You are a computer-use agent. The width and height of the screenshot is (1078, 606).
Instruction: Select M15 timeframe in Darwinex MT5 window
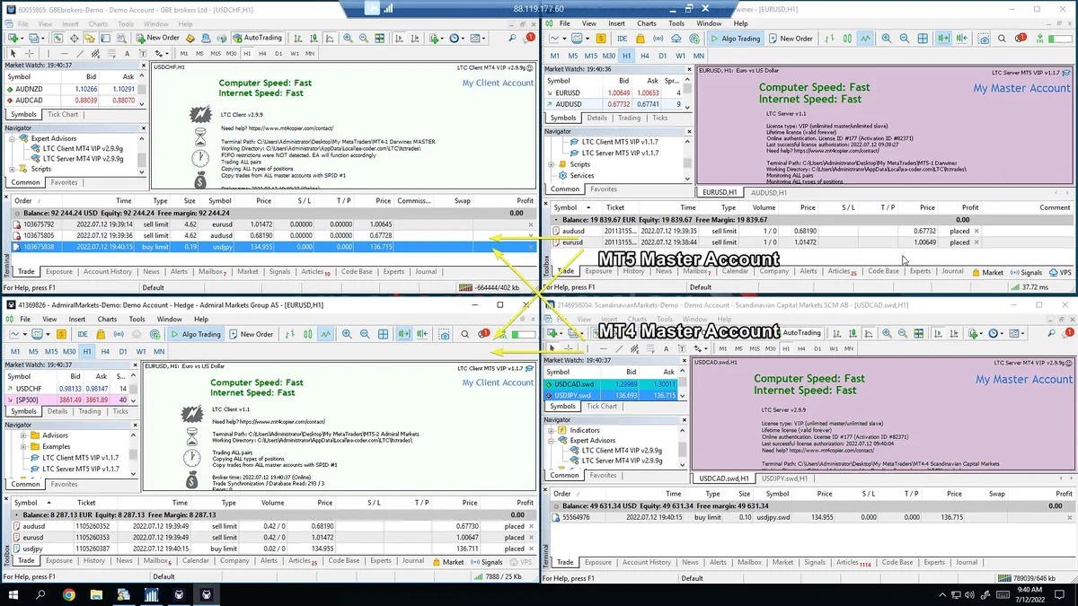[x=590, y=56]
